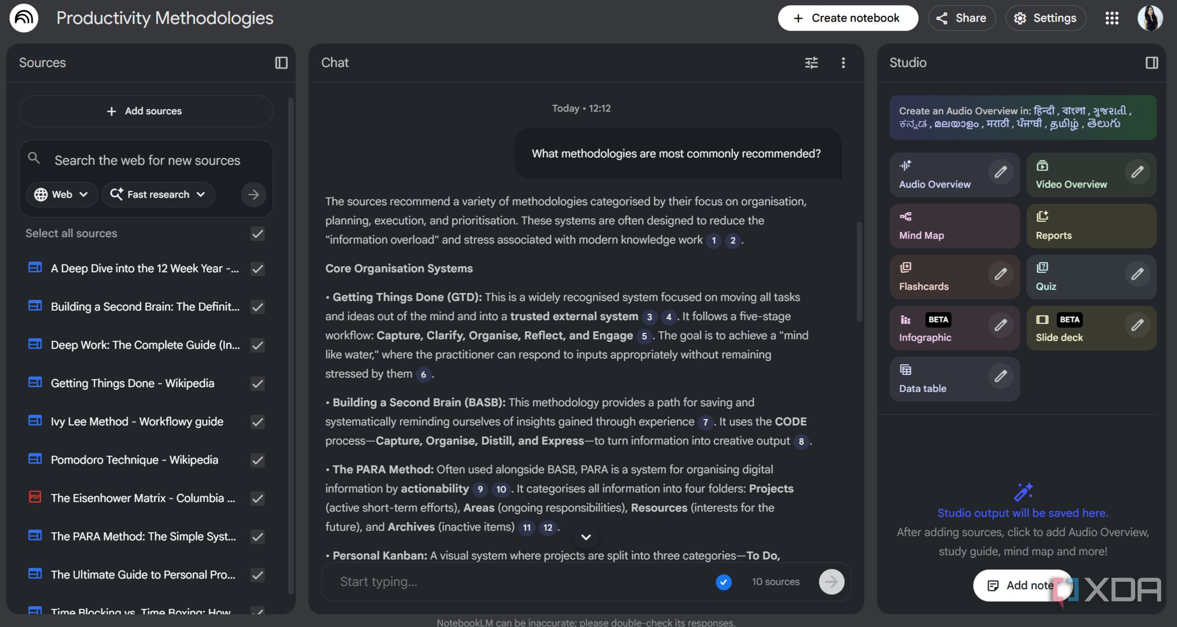The height and width of the screenshot is (627, 1177).
Task: Uncheck Getting Things Done - Wikipedia source
Action: tap(258, 383)
